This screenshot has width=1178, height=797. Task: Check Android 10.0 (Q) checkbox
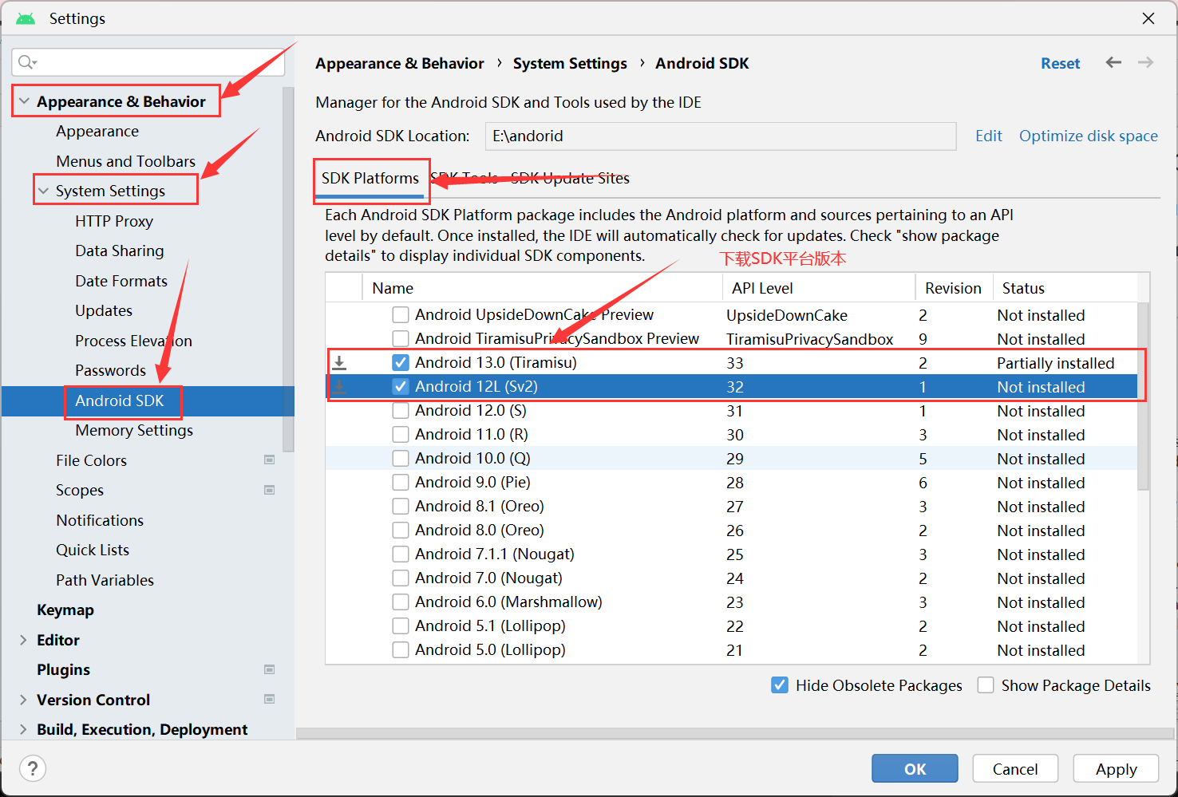click(401, 459)
